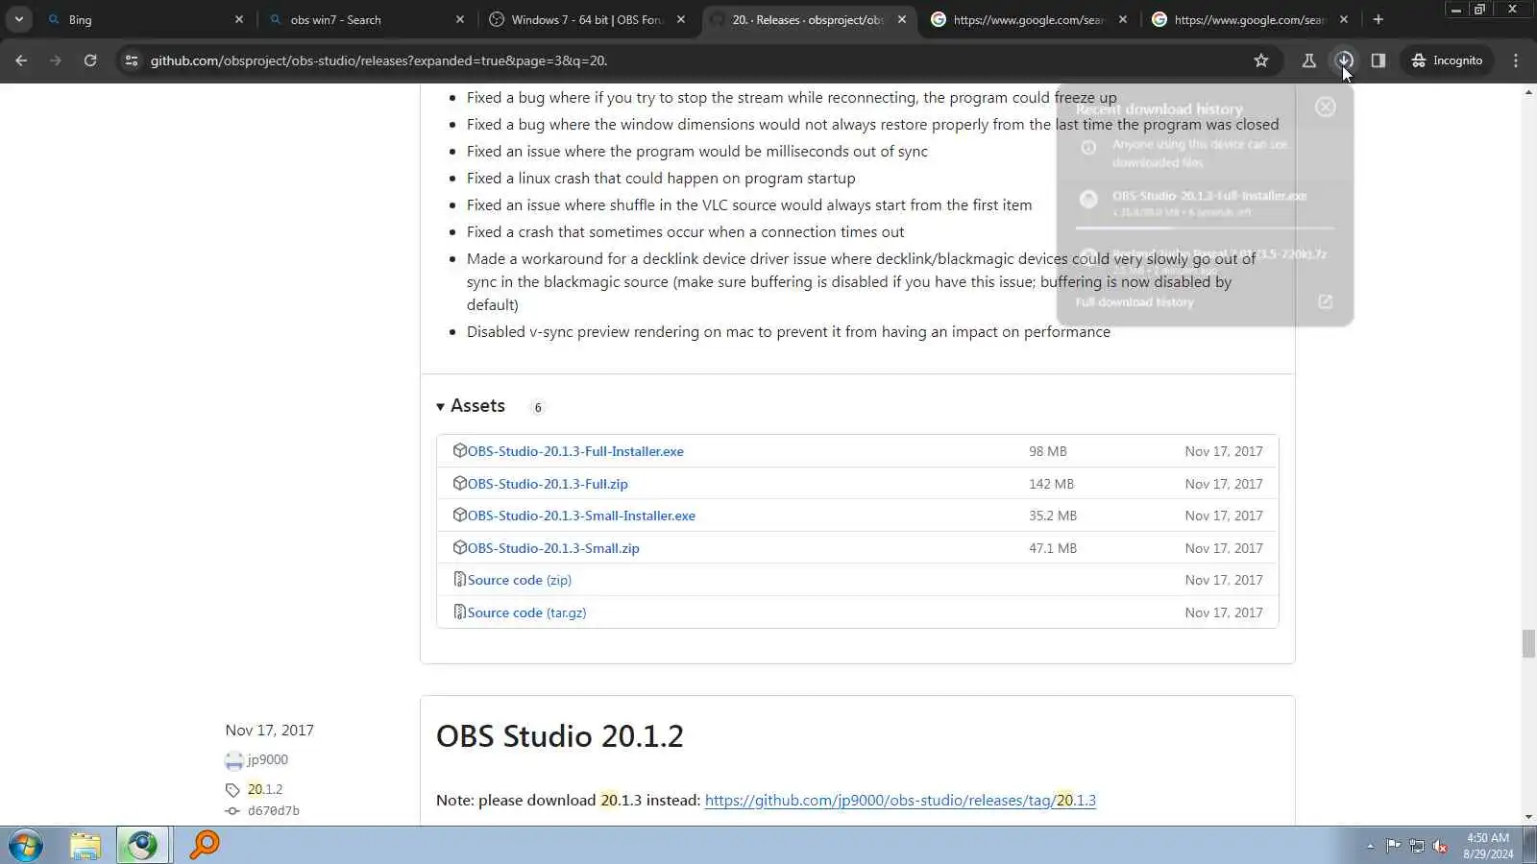Click the jp9000 avatar image
Screen dimensions: 1537x864
click(x=234, y=760)
